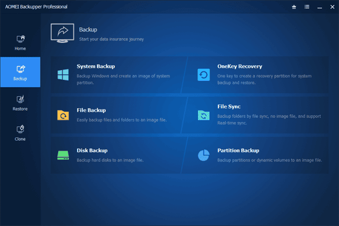This screenshot has width=339, height=226.
Task: Select the File Sync title text
Action: [229, 106]
